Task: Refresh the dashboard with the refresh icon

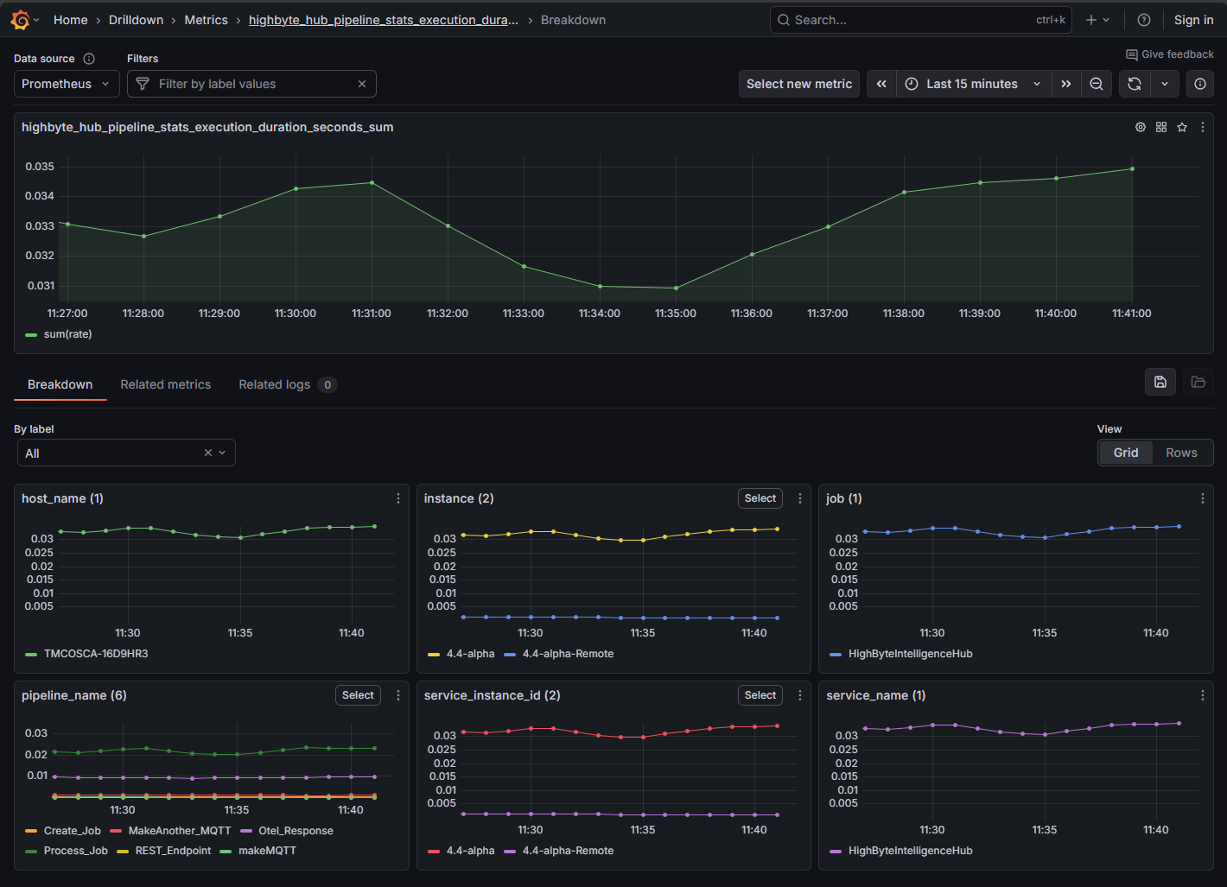Action: coord(1135,84)
